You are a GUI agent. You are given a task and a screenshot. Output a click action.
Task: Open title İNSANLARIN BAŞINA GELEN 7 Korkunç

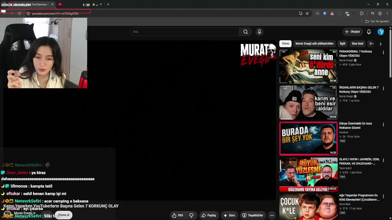pos(359,90)
